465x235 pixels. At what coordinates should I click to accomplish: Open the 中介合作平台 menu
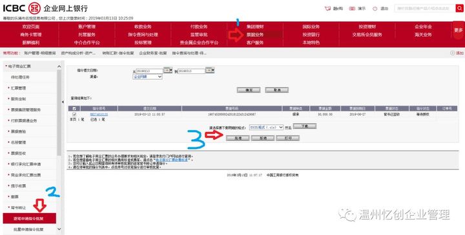click(87, 42)
